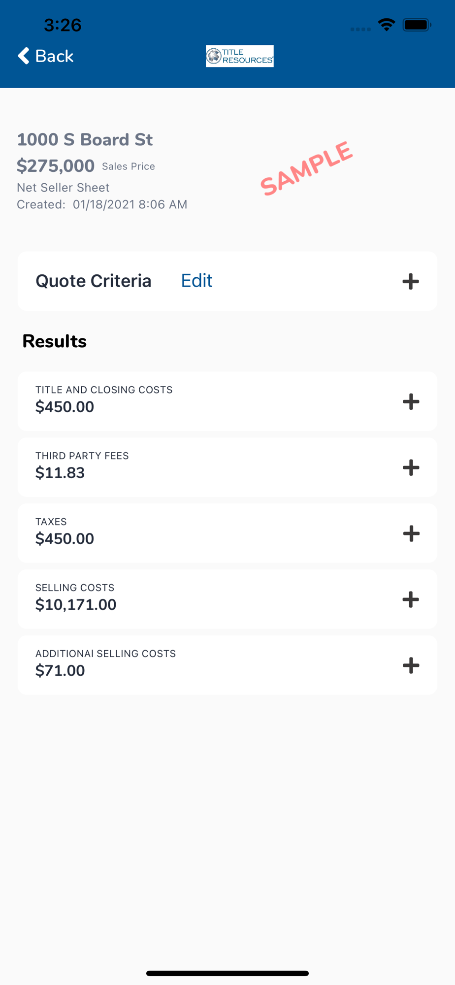
Task: Tap the battery status icon
Action: (x=417, y=25)
